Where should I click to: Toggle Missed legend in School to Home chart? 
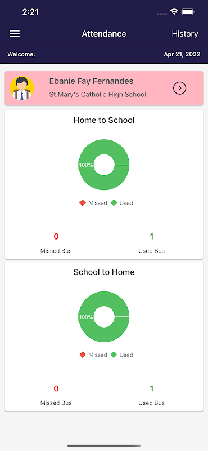93,355
